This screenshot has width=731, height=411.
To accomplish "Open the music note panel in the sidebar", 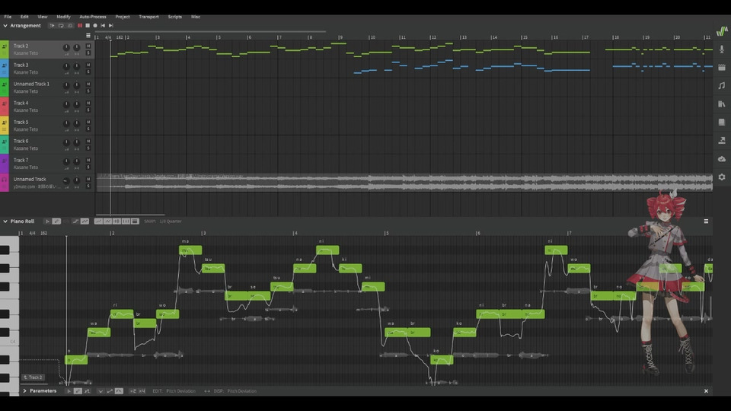I will [722, 86].
